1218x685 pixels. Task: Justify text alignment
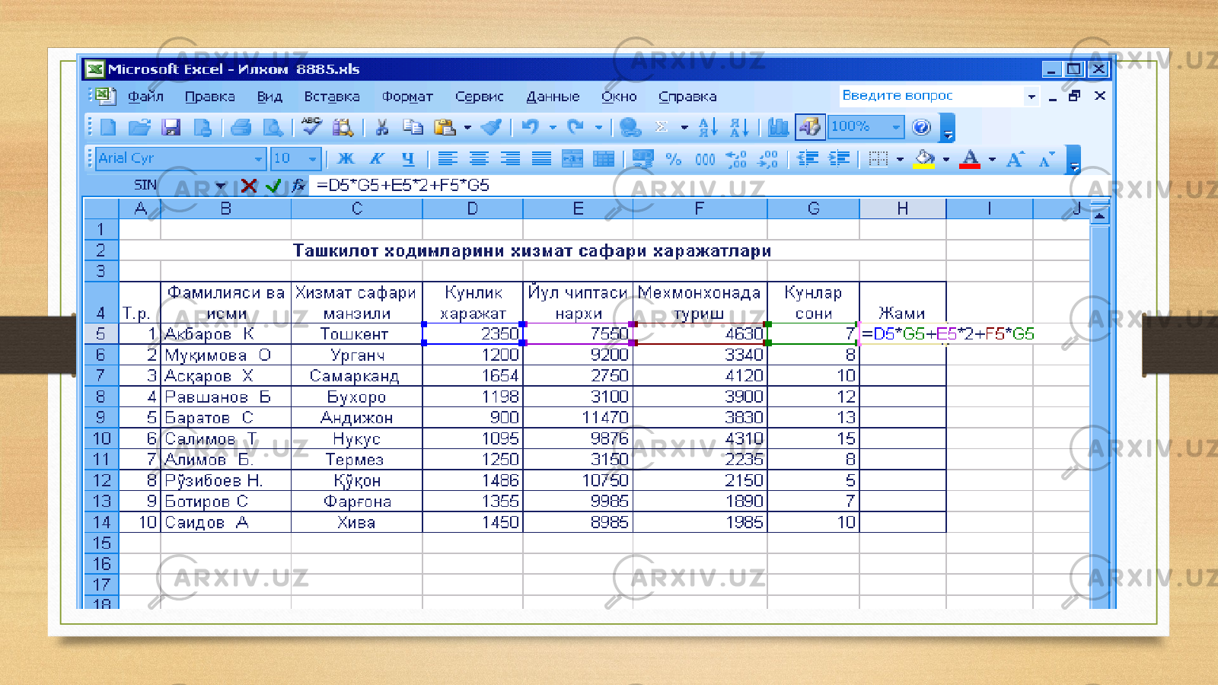pos(541,159)
